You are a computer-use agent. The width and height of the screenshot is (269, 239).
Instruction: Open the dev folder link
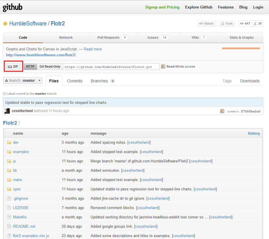[x=16, y=142]
